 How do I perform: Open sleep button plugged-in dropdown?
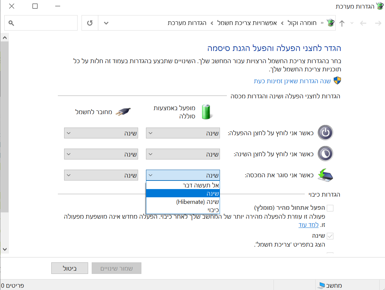[101, 154]
